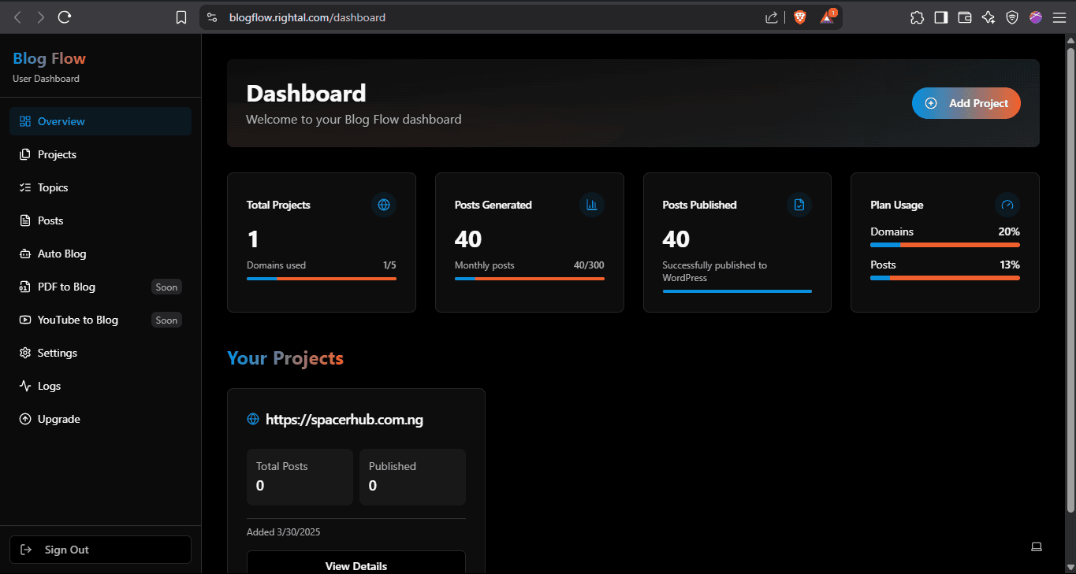
Task: Click the globe icon beside spacerhub URL
Action: pyautogui.click(x=253, y=420)
